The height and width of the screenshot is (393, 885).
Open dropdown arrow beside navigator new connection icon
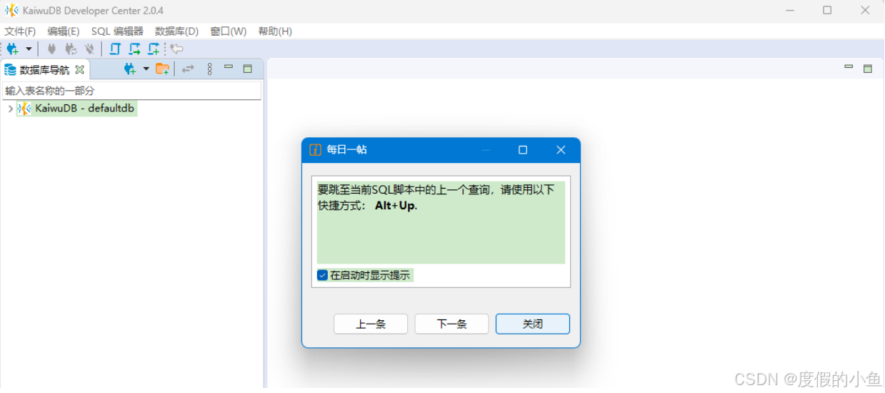pos(146,69)
